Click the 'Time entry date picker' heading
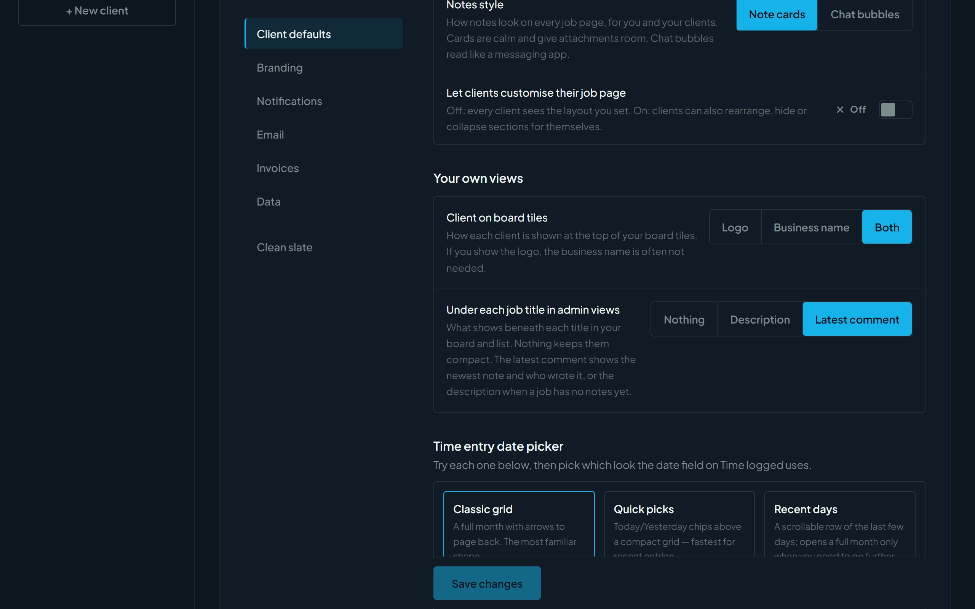This screenshot has height=609, width=975. [498, 446]
